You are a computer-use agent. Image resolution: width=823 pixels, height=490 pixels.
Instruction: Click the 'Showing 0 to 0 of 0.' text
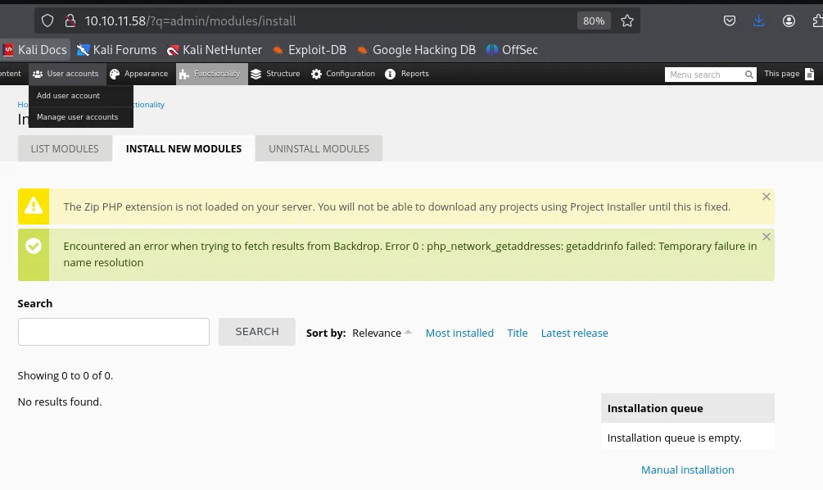(x=65, y=375)
